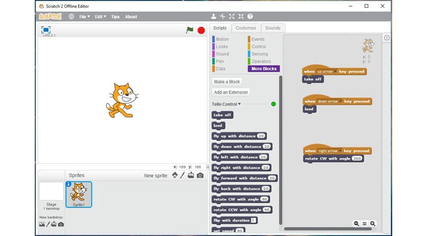
Task: Stop all scripts with the red stop button
Action: tap(201, 30)
